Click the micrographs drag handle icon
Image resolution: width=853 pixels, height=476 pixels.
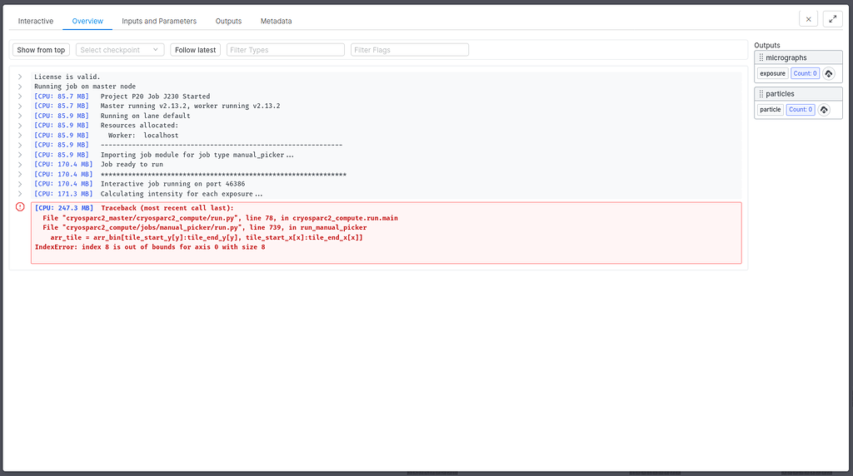pyautogui.click(x=761, y=57)
